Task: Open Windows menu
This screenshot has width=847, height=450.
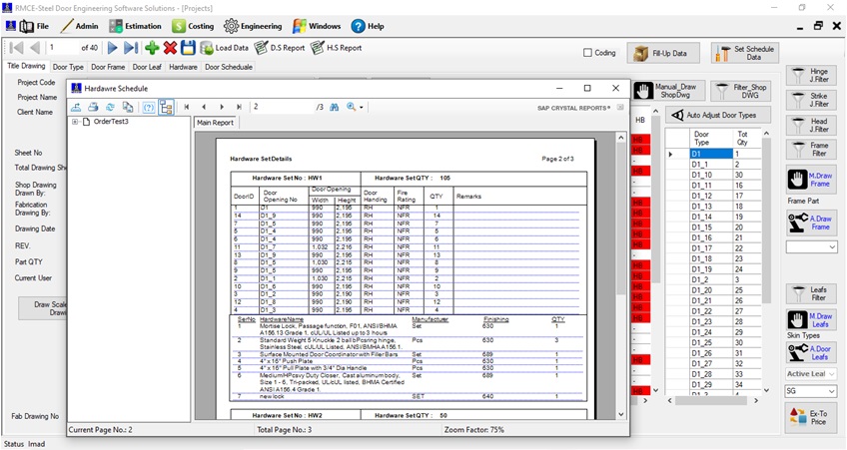Action: (x=317, y=26)
